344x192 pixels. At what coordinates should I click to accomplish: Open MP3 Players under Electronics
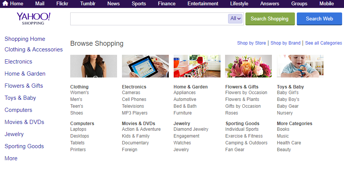click(x=135, y=113)
